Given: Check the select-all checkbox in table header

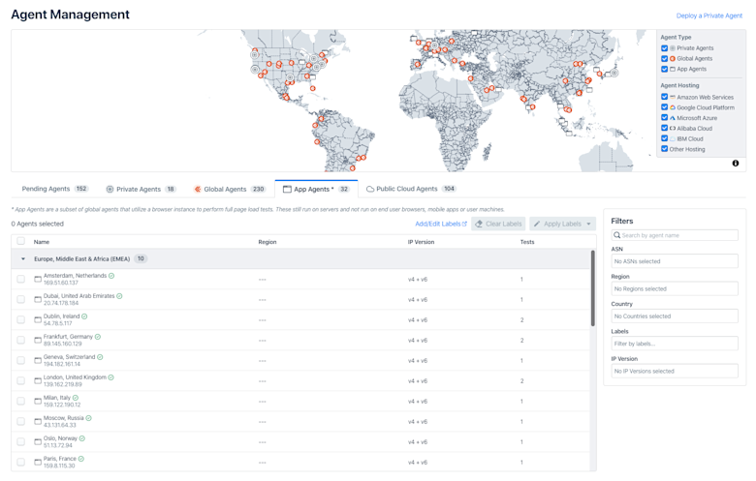Looking at the screenshot, I should coord(20,241).
